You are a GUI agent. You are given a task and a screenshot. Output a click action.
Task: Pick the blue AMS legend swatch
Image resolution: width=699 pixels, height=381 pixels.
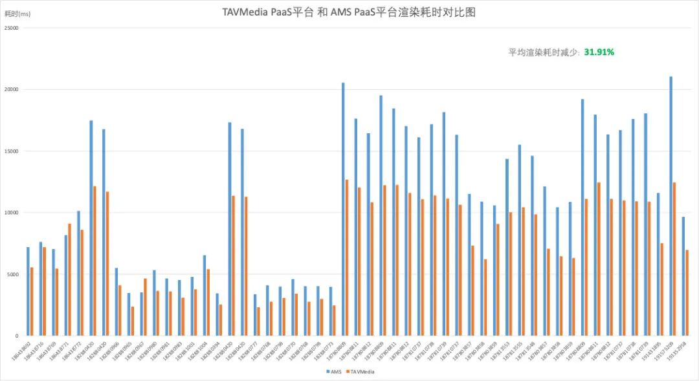tap(328, 372)
